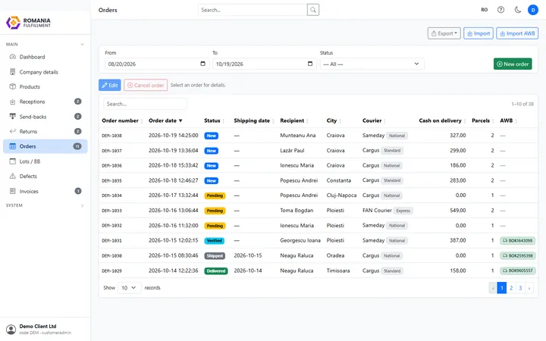Click the Import AWB button

point(517,33)
